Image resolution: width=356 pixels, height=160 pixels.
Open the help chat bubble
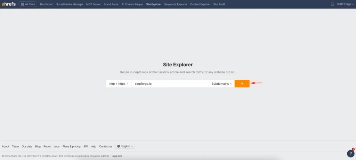pyautogui.click(x=350, y=153)
